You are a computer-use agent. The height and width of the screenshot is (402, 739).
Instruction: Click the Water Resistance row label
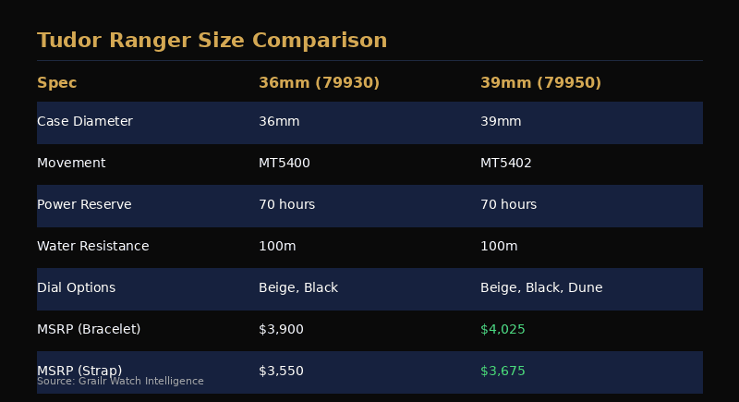click(x=93, y=246)
